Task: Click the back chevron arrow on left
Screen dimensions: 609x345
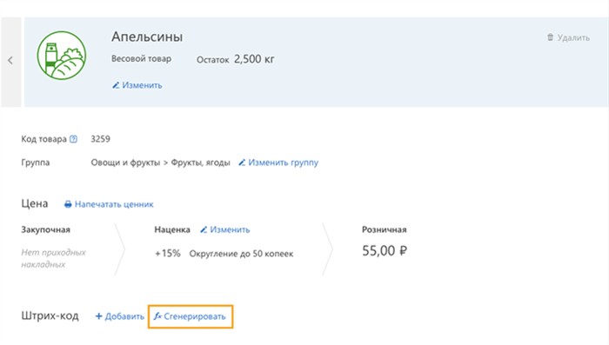Action: coord(10,61)
